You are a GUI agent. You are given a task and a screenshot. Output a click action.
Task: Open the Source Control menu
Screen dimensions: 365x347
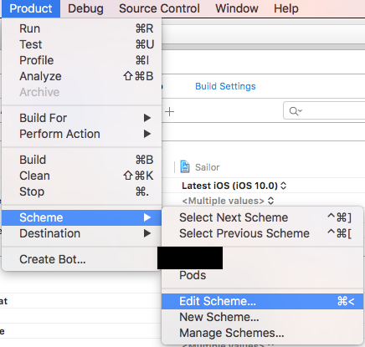[159, 8]
